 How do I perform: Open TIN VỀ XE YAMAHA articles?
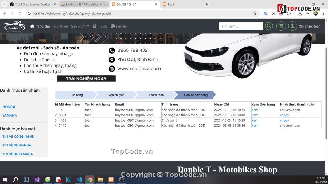coord(18,154)
